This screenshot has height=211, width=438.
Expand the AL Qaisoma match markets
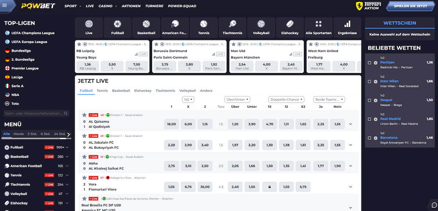click(350, 124)
